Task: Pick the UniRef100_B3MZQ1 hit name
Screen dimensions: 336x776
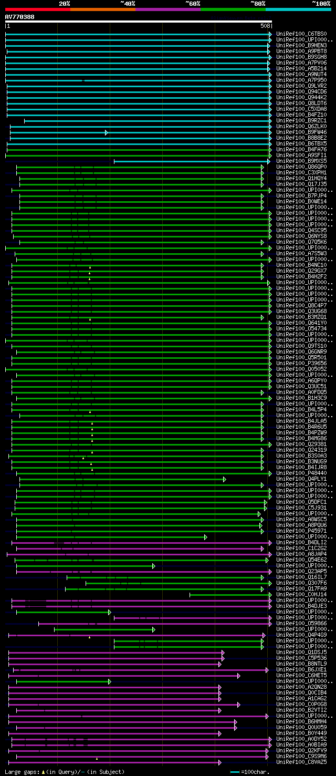Action: click(301, 317)
